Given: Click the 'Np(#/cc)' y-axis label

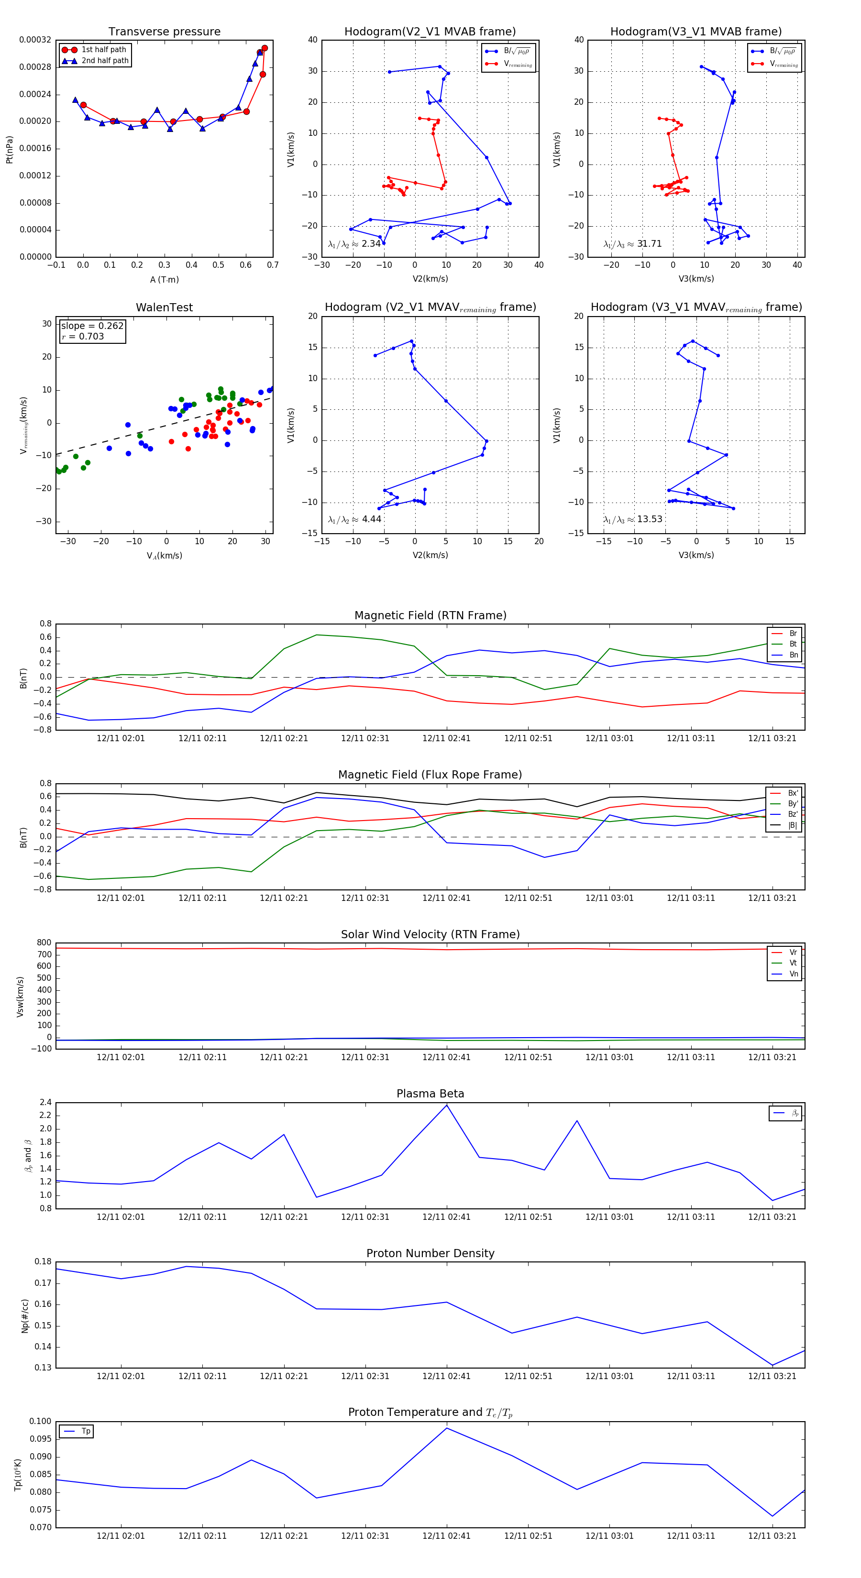Looking at the screenshot, I should coord(25,1315).
